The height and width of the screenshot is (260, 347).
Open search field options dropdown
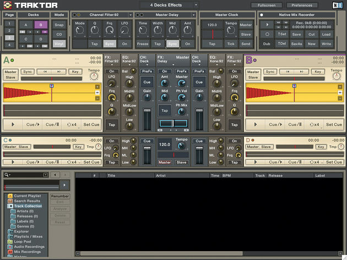46,175
